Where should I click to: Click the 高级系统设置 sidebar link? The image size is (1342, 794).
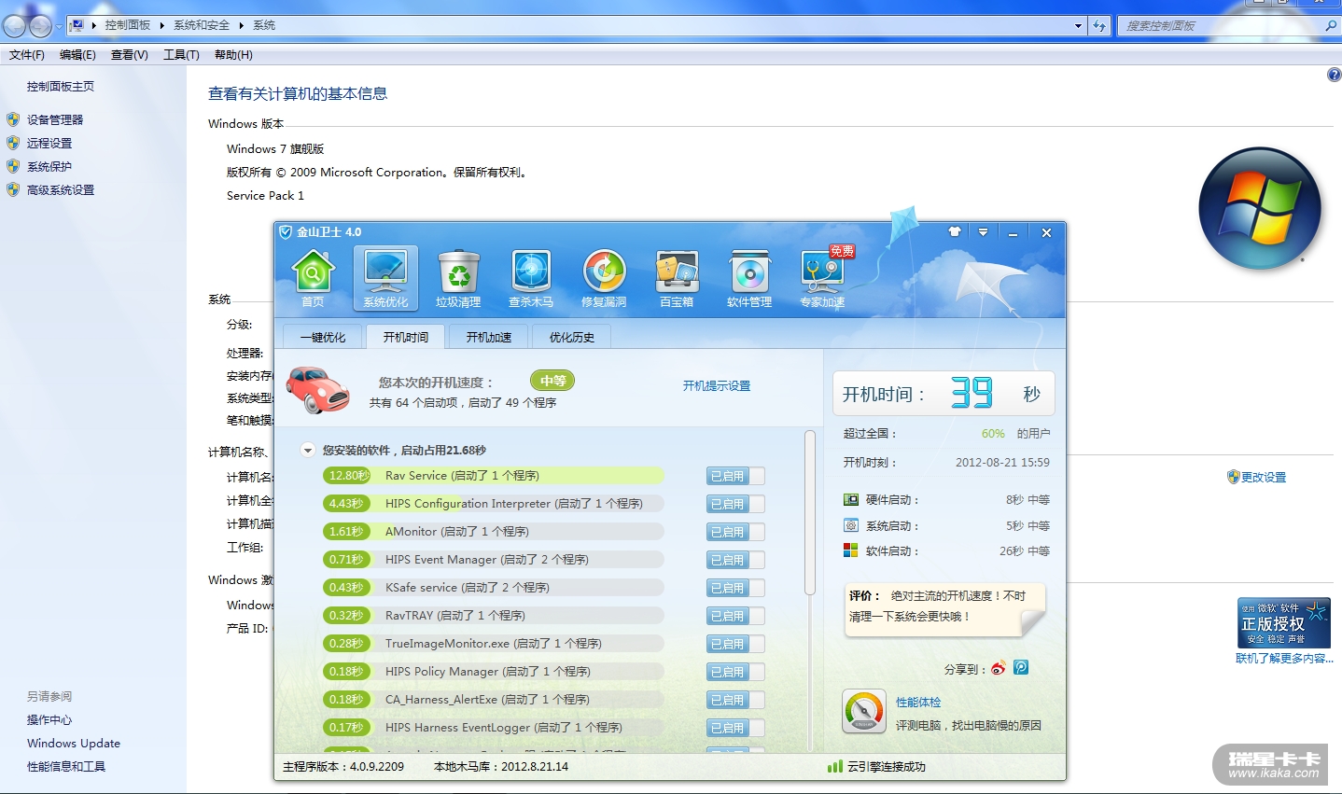pos(61,189)
